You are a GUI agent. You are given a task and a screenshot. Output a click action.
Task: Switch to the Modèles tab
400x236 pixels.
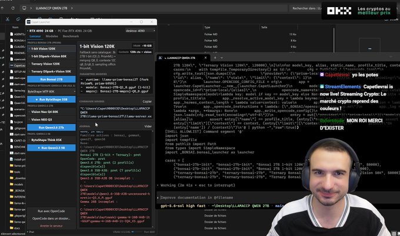[52, 36]
